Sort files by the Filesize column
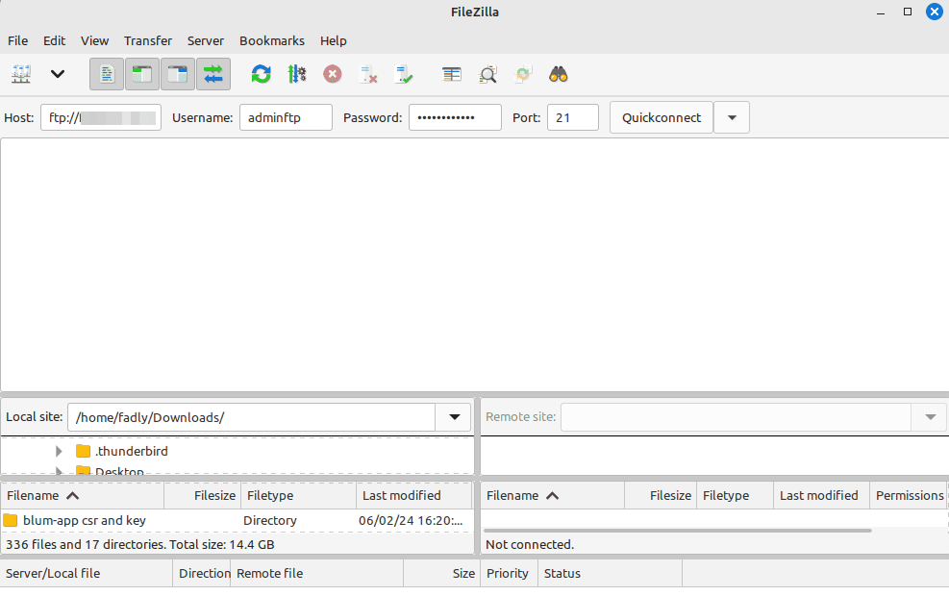Screen dimensions: 949x596 pyautogui.click(x=214, y=495)
